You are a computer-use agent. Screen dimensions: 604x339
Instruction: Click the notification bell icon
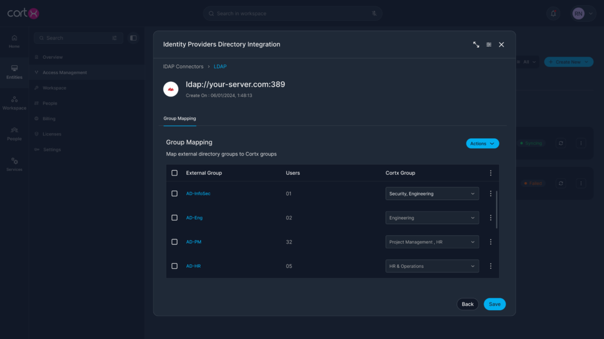[x=553, y=14]
